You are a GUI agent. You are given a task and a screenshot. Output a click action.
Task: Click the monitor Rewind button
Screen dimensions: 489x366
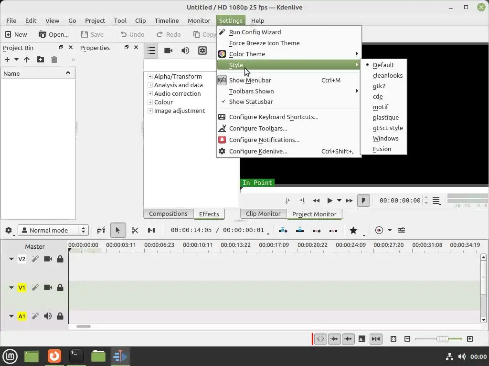coord(316,201)
